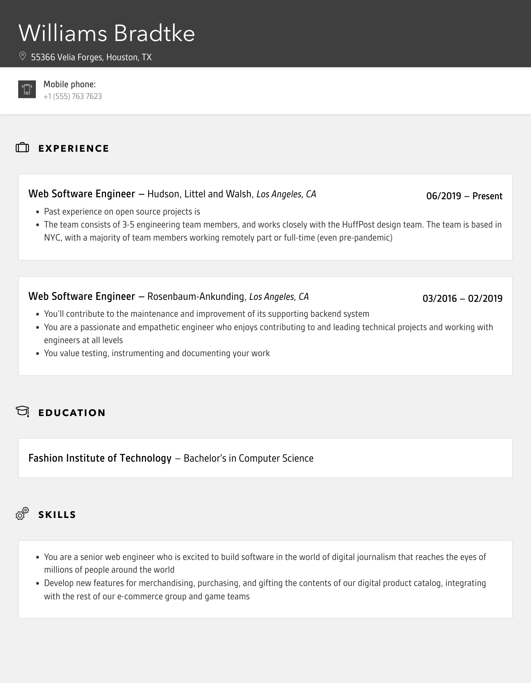
Task: Click the phone number +1 (555) 763 7623
Action: click(73, 96)
